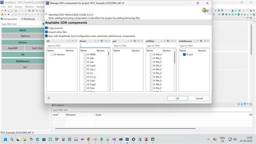The image size is (256, 144).
Task: Click the utilities panel filter field
Action: pos(161,45)
